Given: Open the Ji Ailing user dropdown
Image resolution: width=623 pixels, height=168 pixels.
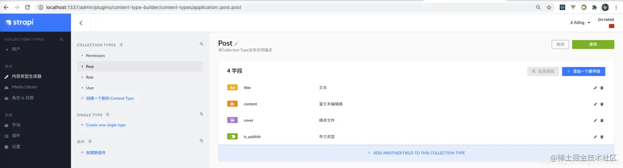Looking at the screenshot, I should pos(580,23).
